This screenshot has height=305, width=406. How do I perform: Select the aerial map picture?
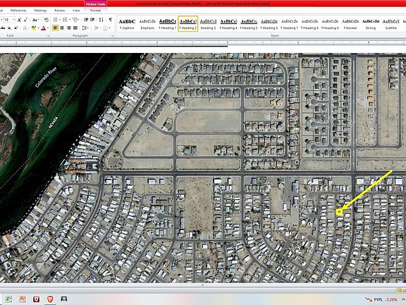(203, 168)
